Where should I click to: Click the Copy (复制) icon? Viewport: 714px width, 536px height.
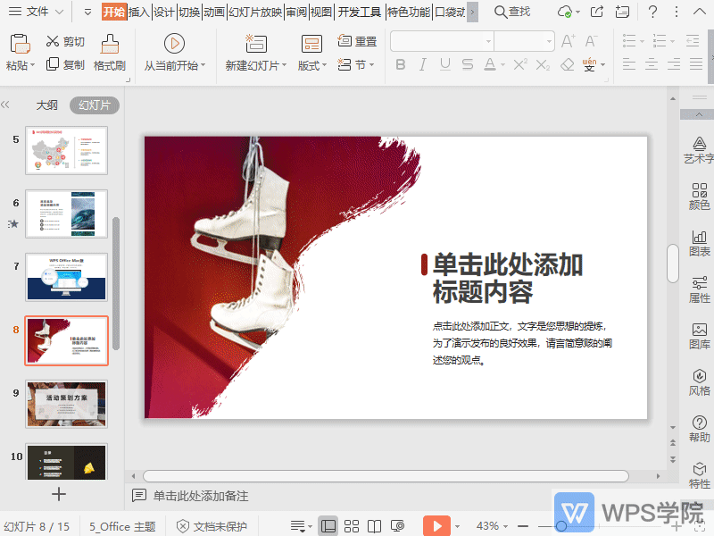tap(53, 64)
